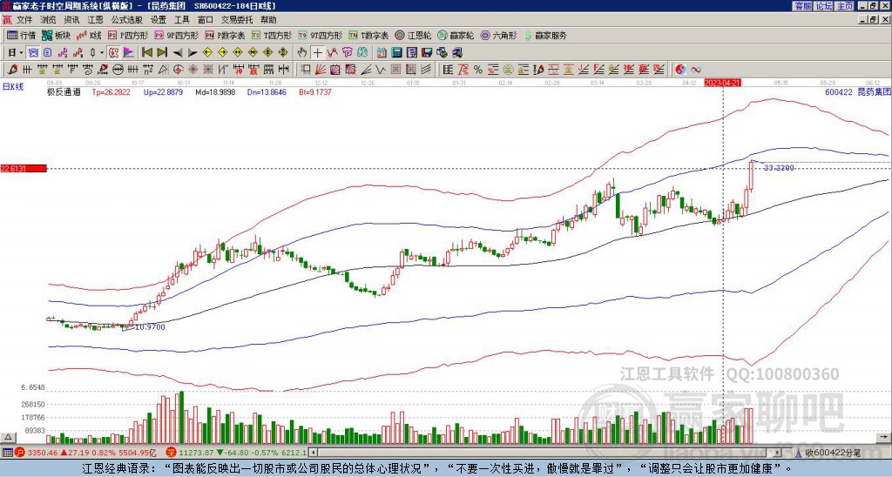Click the 日K线 label on chart
892x477 pixels.
click(x=12, y=87)
